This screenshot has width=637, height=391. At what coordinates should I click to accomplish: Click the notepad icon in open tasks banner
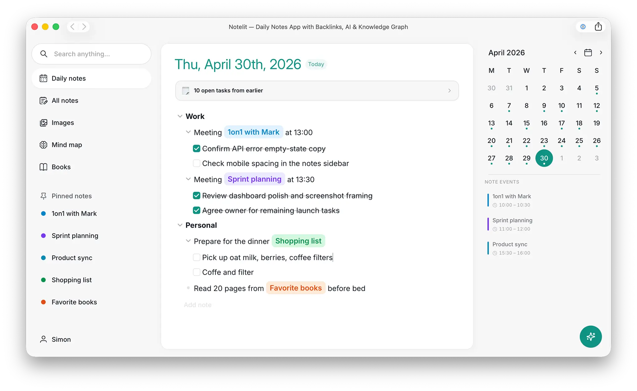point(186,90)
